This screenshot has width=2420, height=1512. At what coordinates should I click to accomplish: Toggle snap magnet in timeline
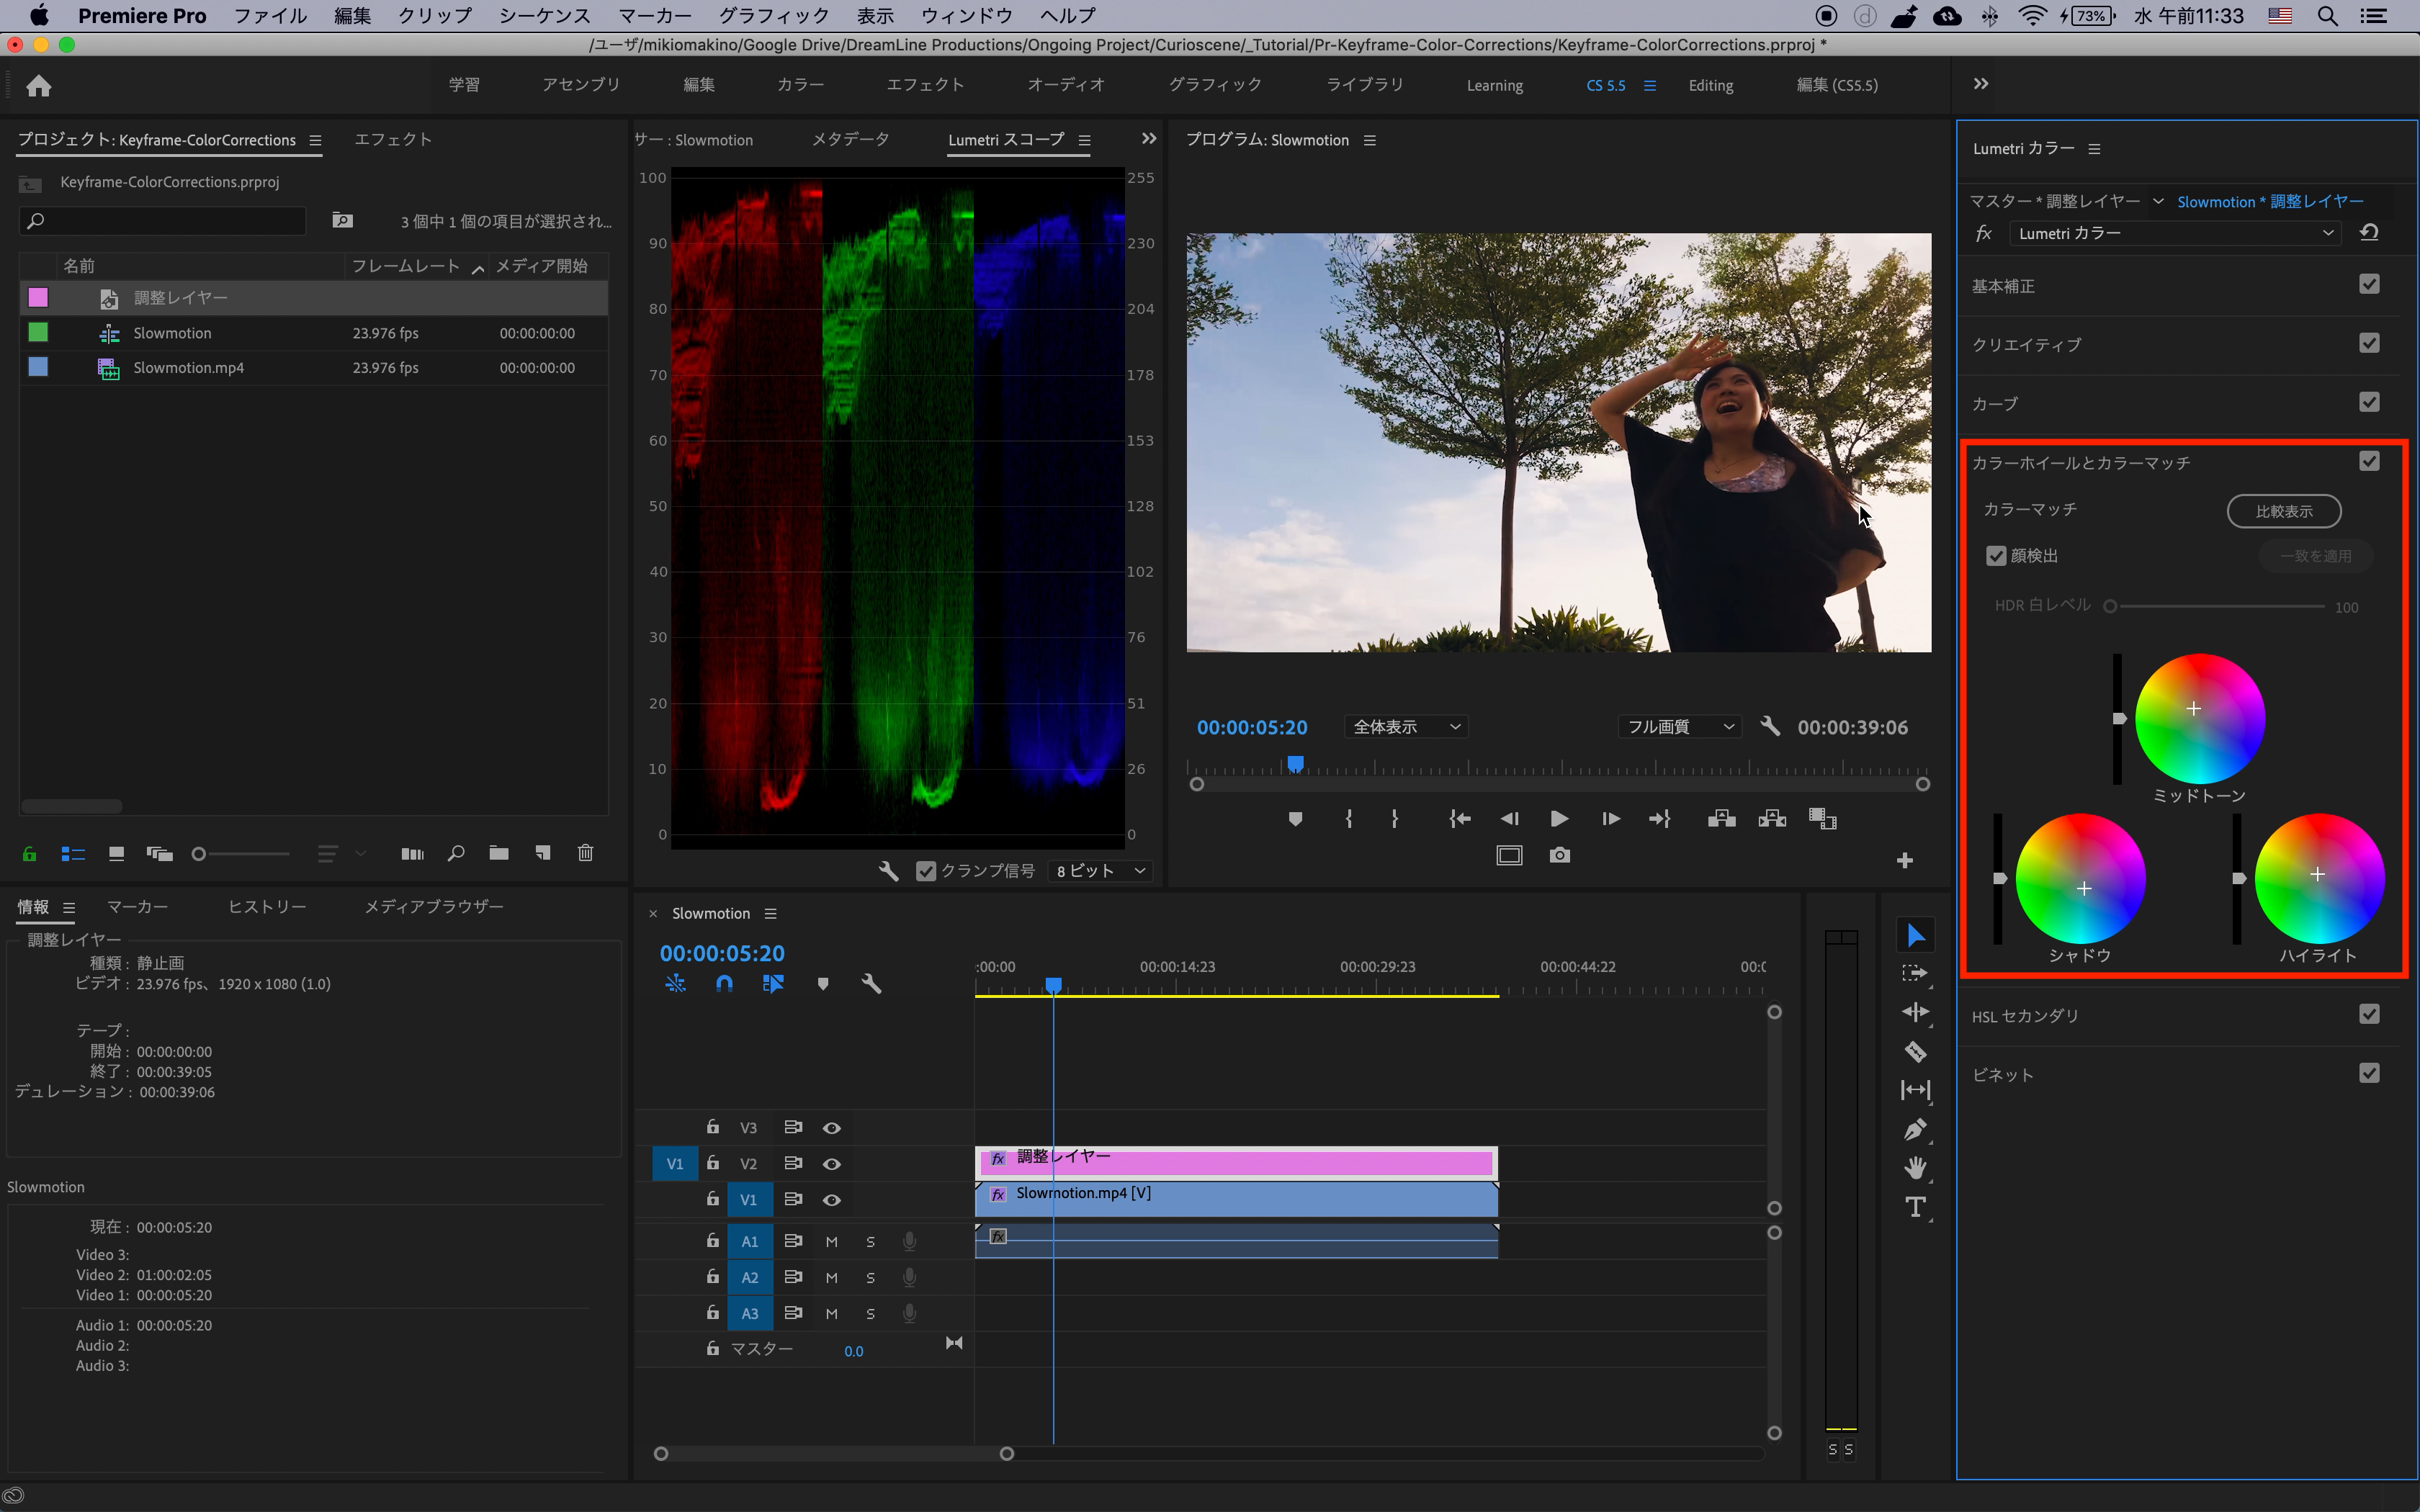pos(724,984)
